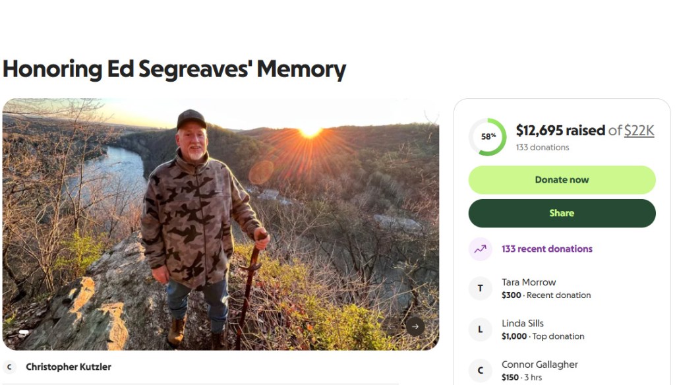Click the "$12,695 raised" amount text

tap(560, 131)
